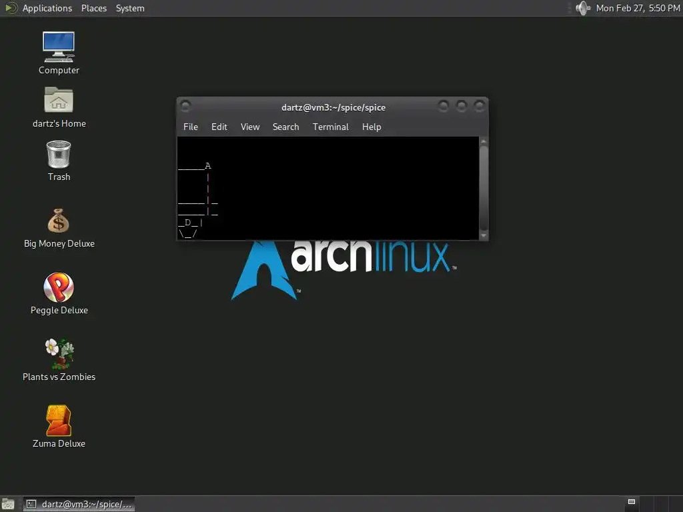Open the System menu
This screenshot has width=683, height=512.
130,8
